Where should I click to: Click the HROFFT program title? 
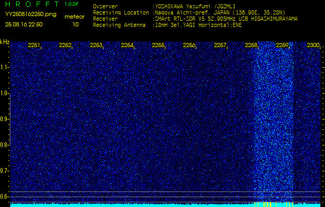(x=32, y=4)
